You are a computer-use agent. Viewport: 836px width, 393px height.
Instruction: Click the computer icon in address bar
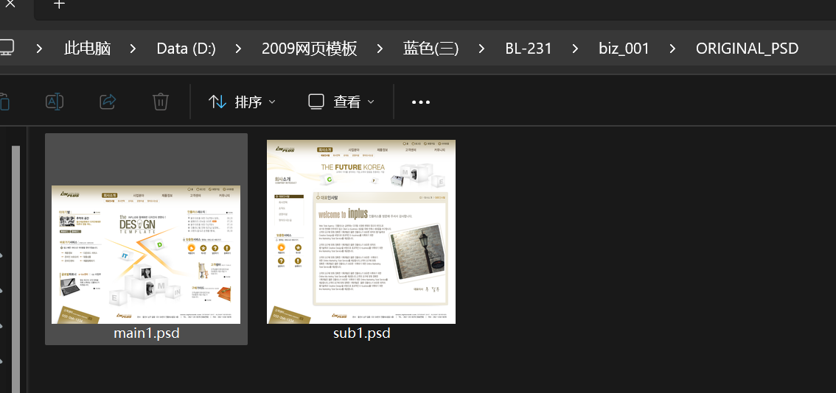(x=7, y=49)
